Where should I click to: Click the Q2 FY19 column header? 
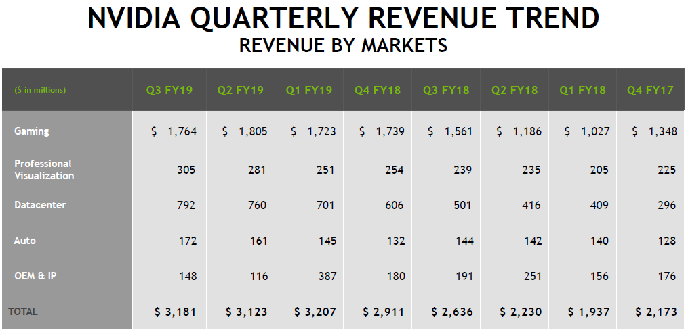coord(241,91)
